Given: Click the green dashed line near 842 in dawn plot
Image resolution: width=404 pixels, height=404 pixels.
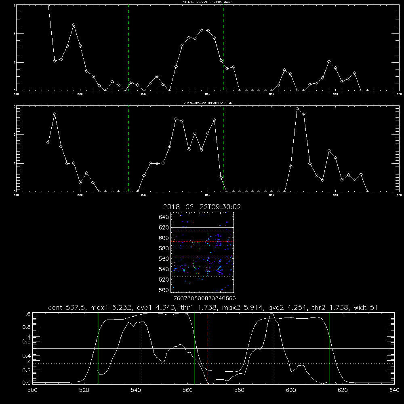Looking at the screenshot, I should (223, 48).
